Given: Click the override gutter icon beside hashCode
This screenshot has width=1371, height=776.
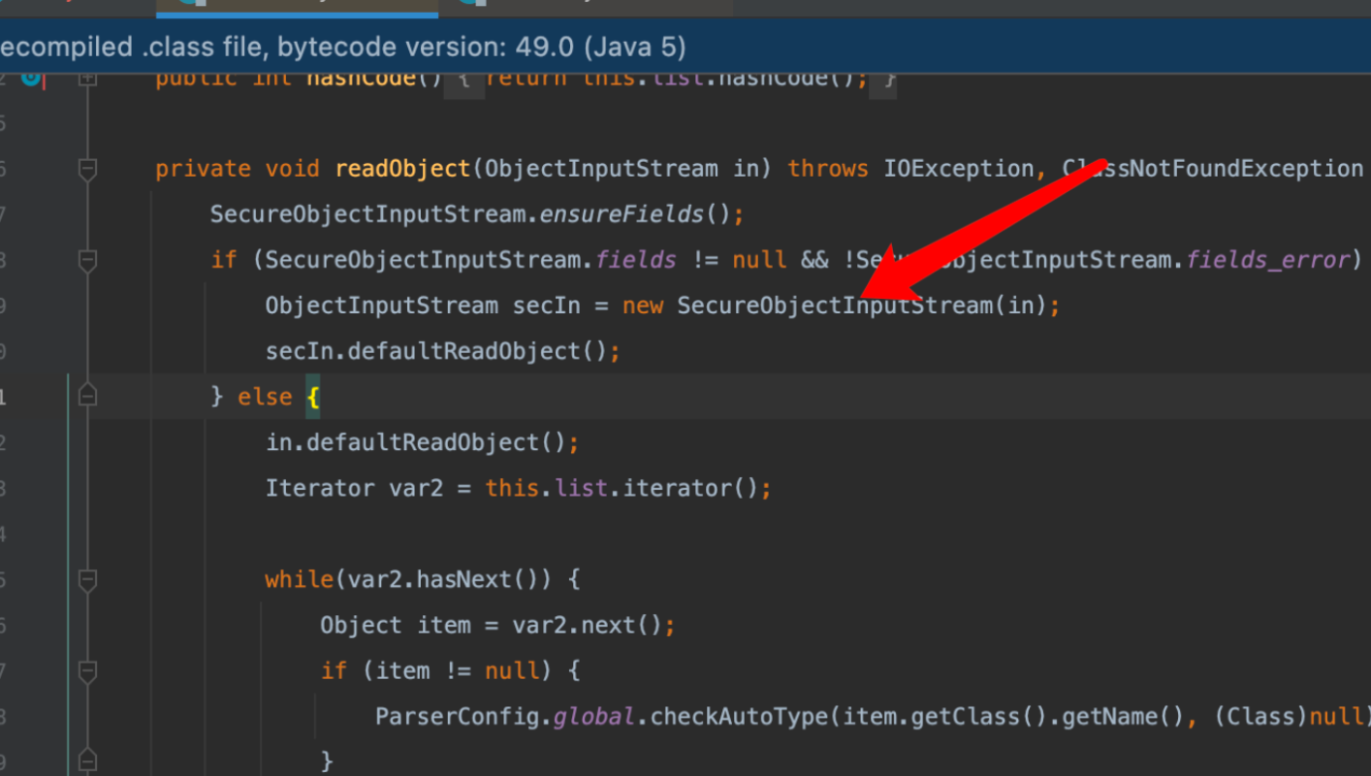Looking at the screenshot, I should pos(31,78).
